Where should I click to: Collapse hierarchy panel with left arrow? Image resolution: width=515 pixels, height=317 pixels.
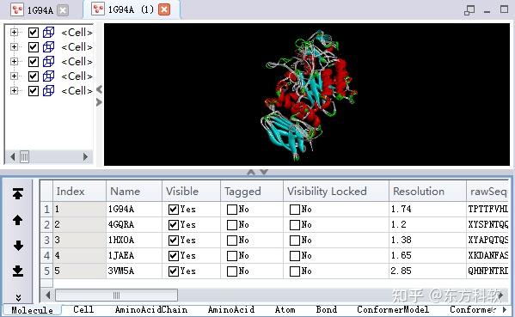pos(99,89)
